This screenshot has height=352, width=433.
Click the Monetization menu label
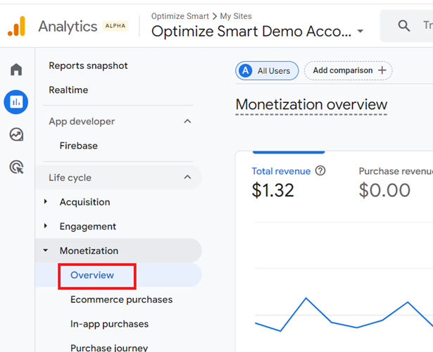point(89,251)
